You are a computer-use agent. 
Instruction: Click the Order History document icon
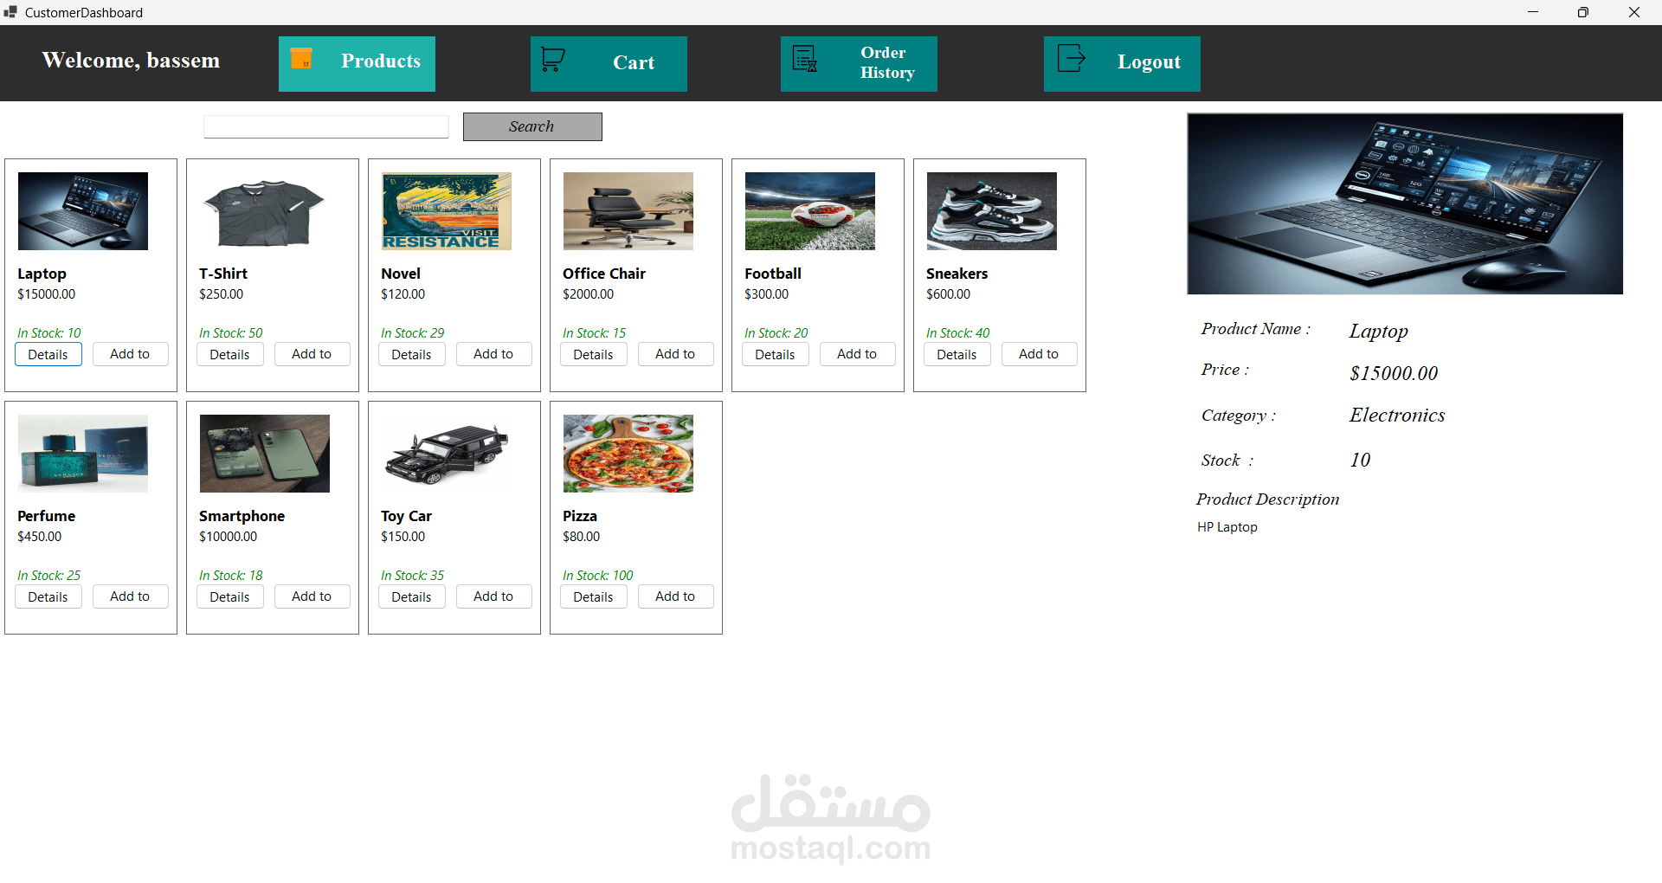(804, 59)
